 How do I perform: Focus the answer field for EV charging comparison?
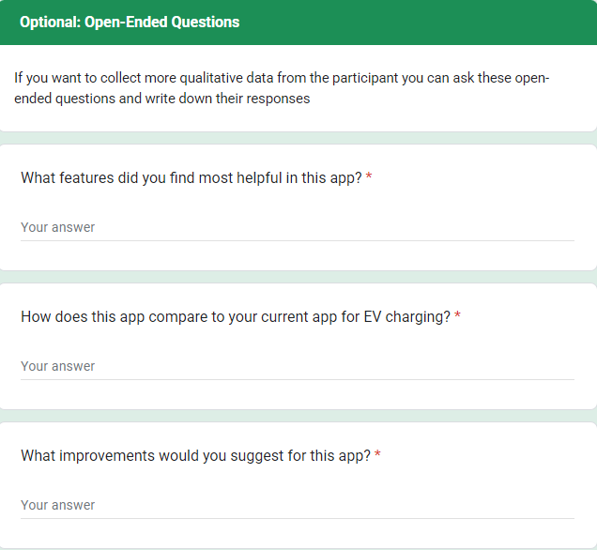click(x=297, y=366)
